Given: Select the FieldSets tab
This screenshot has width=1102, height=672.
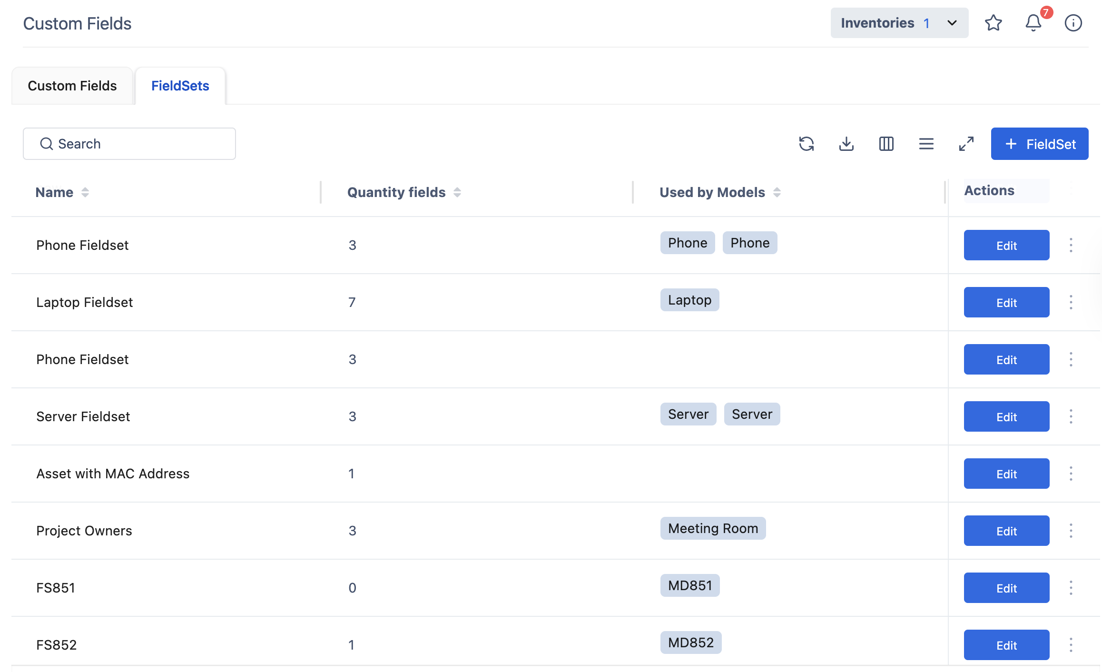Looking at the screenshot, I should [180, 86].
